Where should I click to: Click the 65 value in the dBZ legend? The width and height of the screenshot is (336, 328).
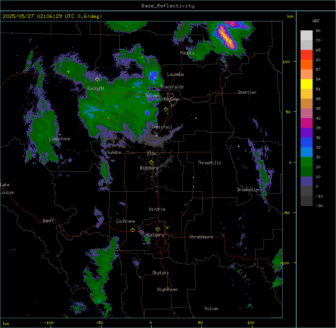[318, 50]
